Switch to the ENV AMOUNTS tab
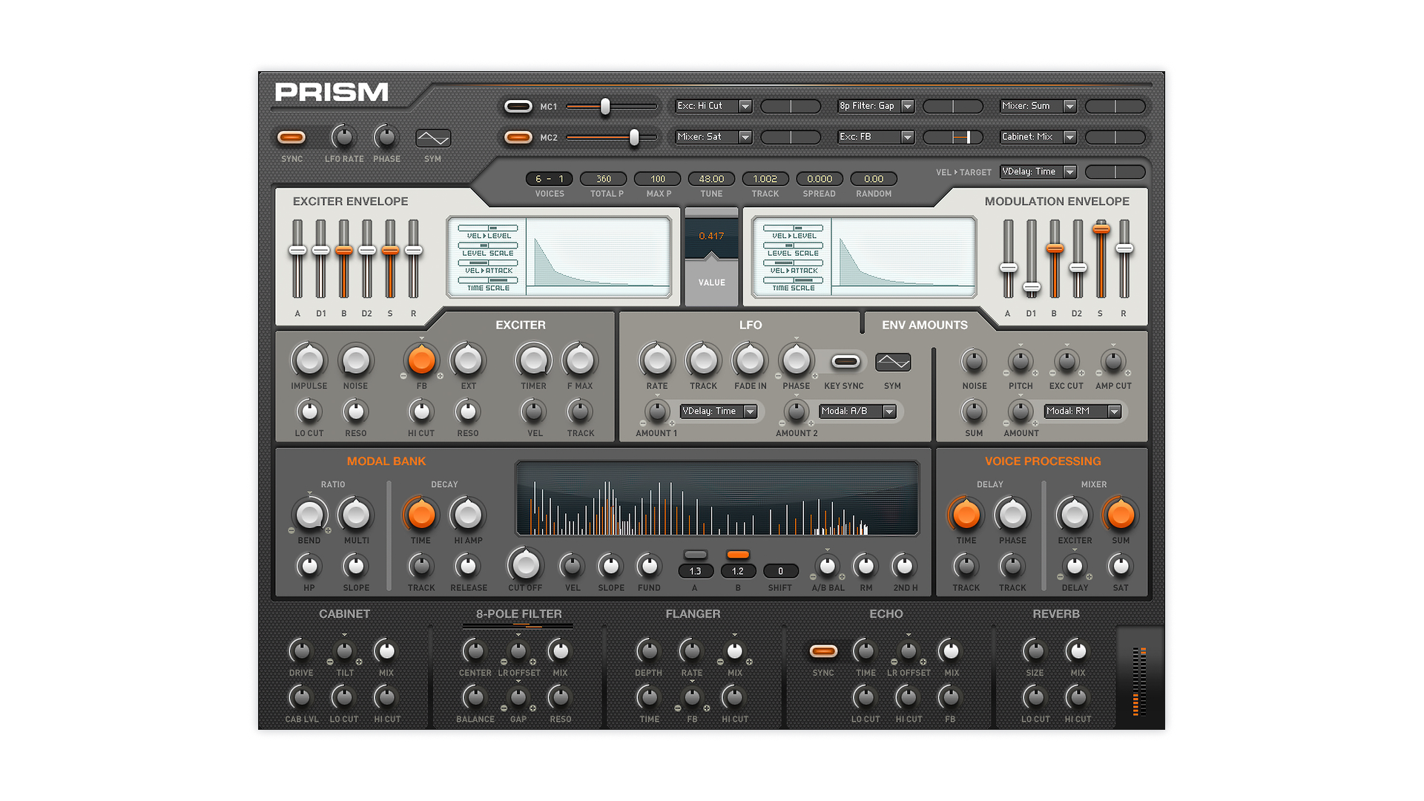Viewport: 1424px width, 801px height. [925, 324]
